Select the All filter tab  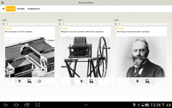click(x=3, y=9)
